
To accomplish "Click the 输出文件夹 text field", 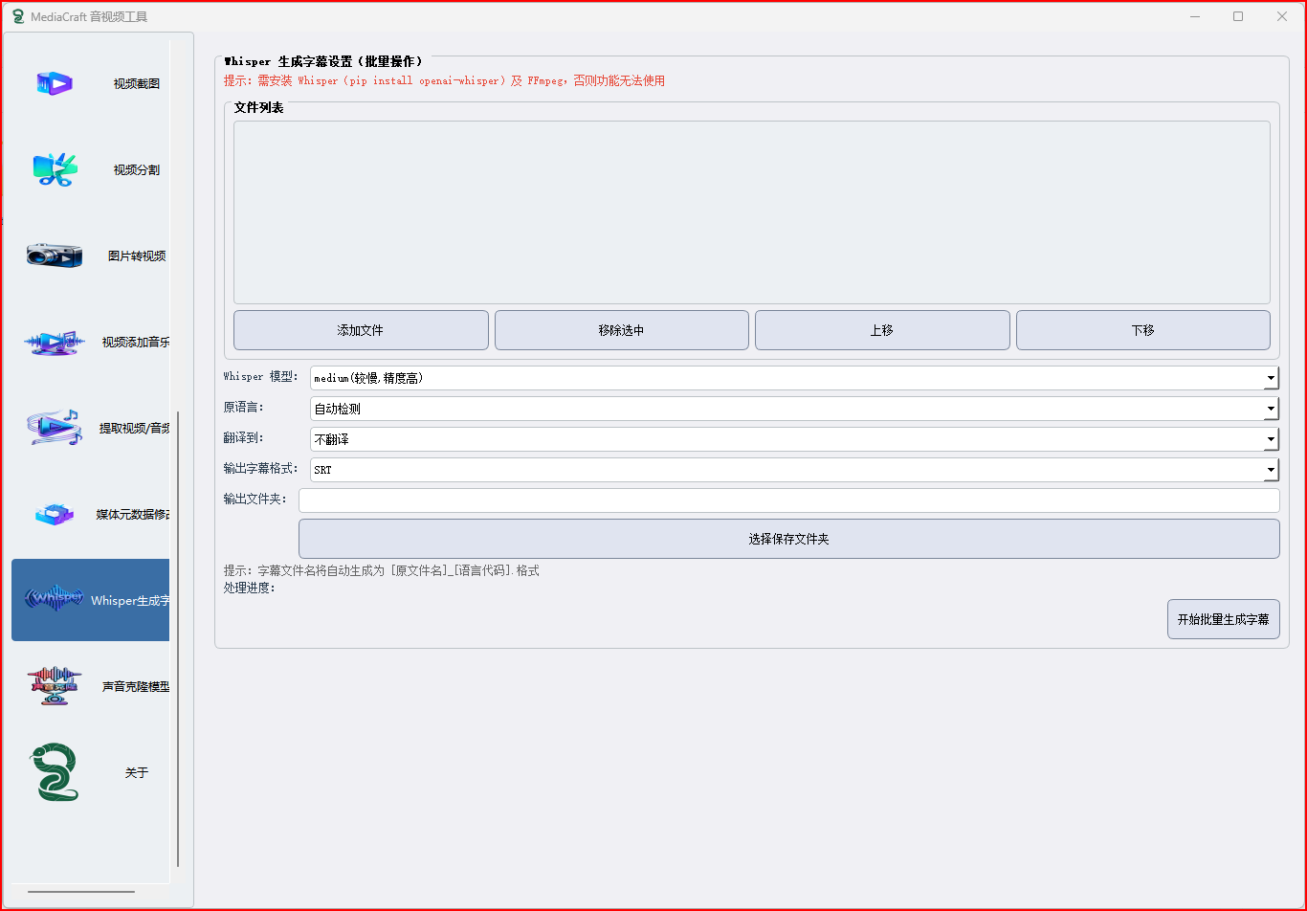I will pyautogui.click(x=788, y=500).
